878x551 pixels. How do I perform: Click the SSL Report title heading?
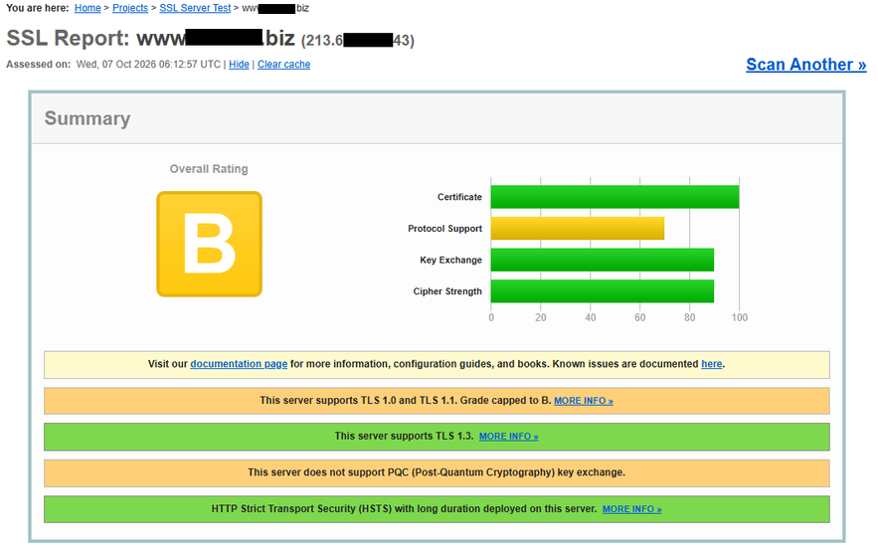pos(210,38)
